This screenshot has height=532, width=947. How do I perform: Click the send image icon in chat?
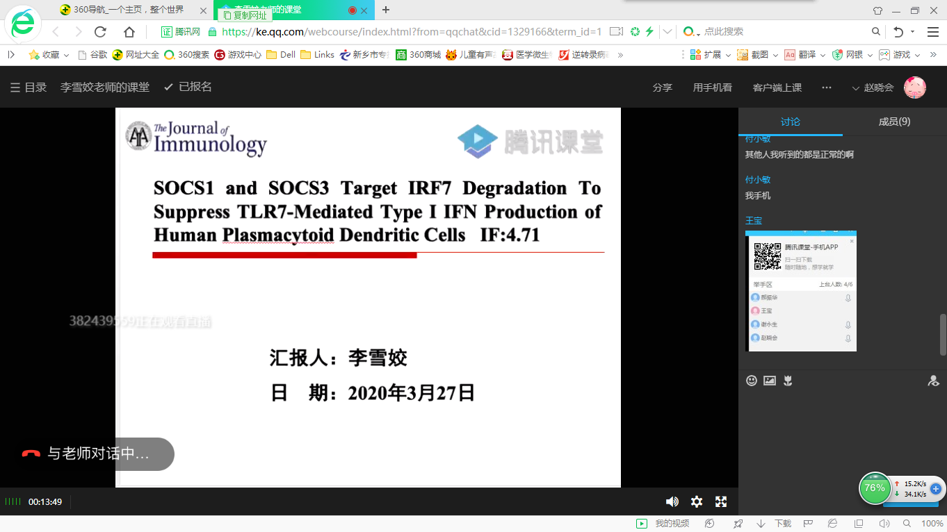tap(770, 381)
